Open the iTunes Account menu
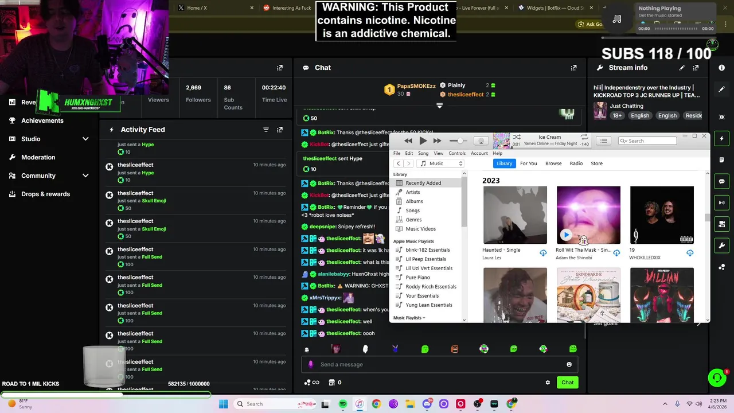 (479, 153)
